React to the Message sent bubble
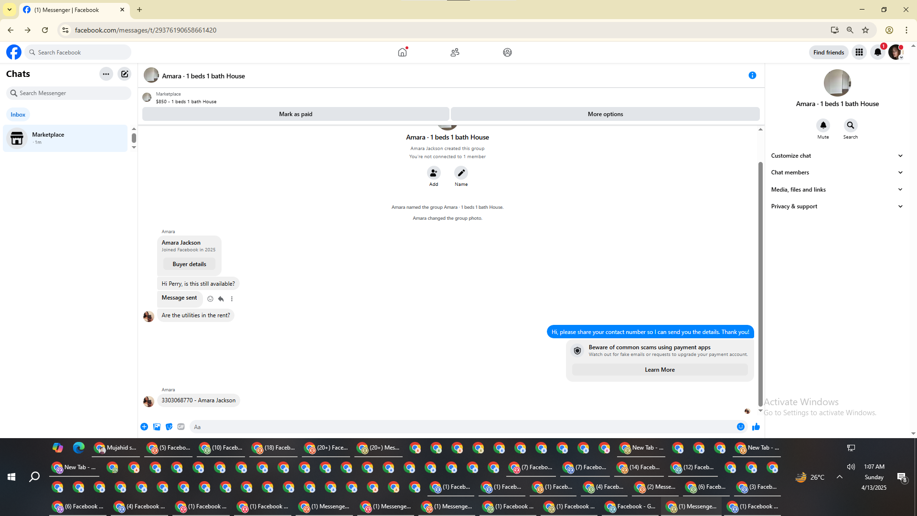The height and width of the screenshot is (516, 917). point(210,299)
